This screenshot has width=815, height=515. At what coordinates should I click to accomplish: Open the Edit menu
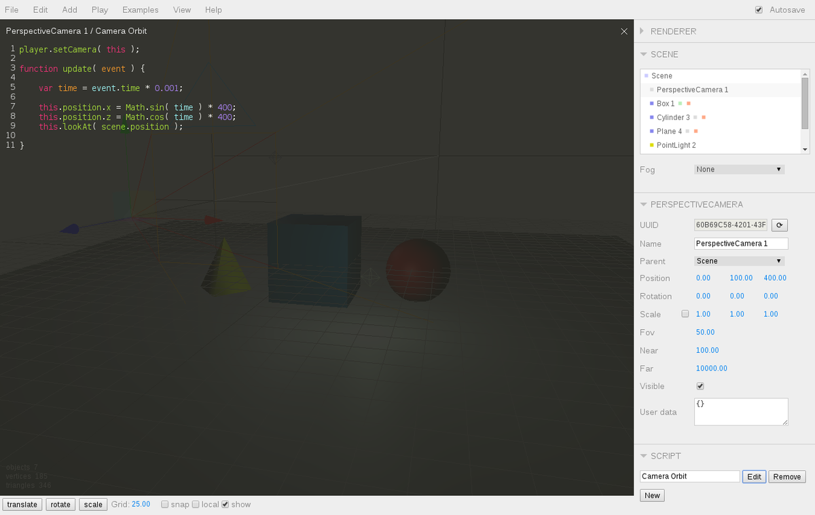click(40, 9)
